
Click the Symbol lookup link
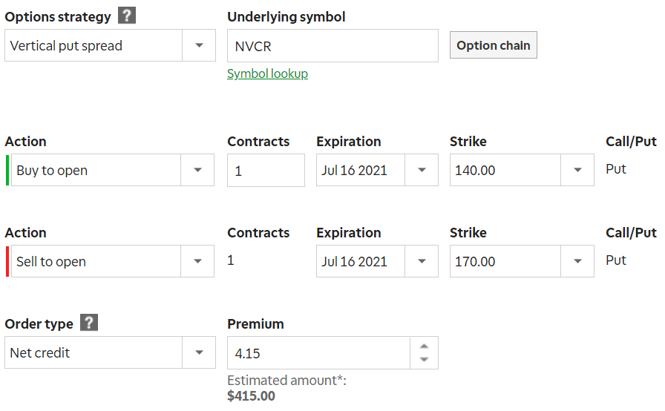coord(267,73)
